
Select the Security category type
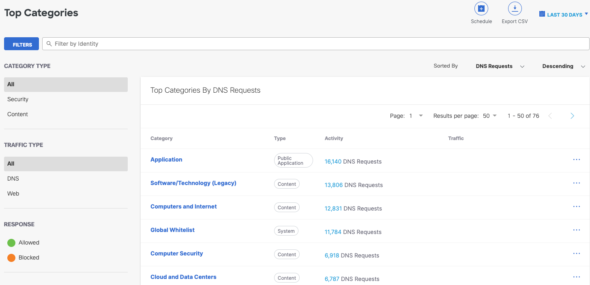click(18, 99)
